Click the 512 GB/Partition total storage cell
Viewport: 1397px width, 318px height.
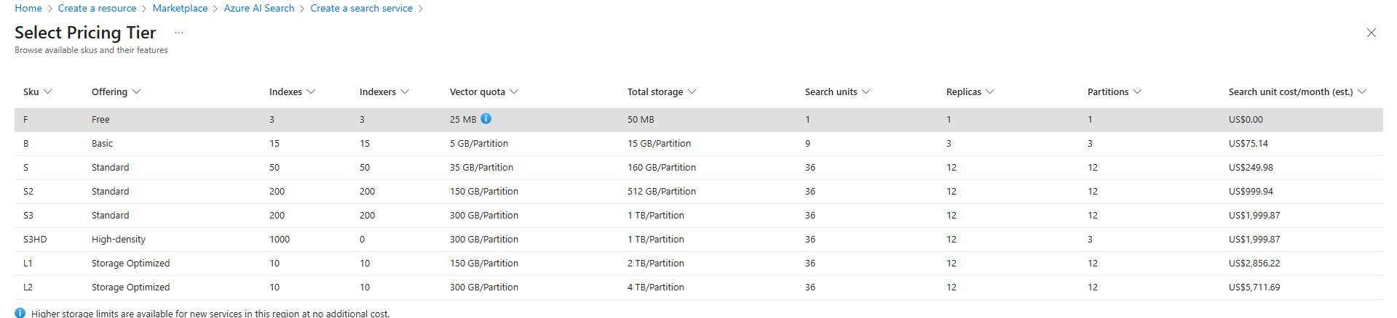(662, 192)
